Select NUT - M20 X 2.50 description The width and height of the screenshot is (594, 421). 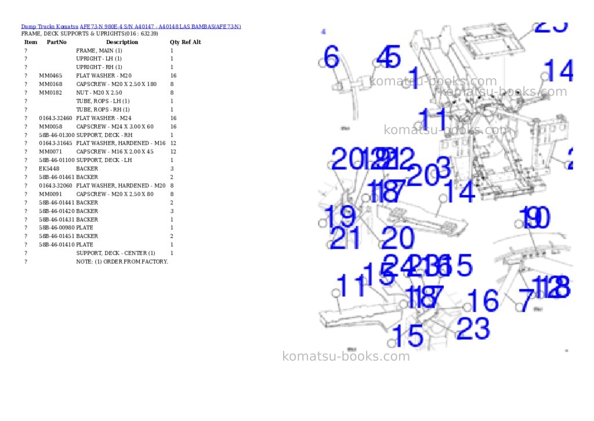(x=99, y=92)
